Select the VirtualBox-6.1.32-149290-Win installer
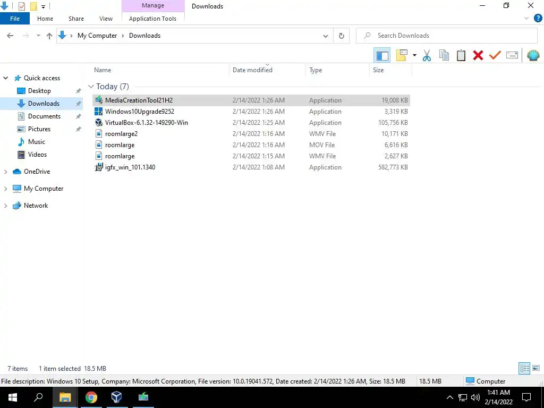This screenshot has height=408, width=544. [x=251, y=123]
